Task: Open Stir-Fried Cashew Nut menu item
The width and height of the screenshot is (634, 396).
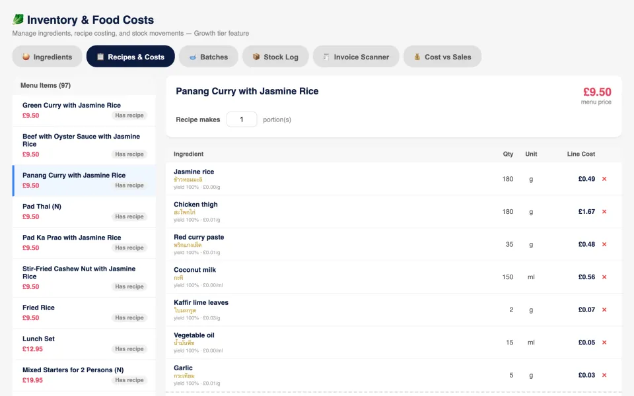Action: coord(84,278)
